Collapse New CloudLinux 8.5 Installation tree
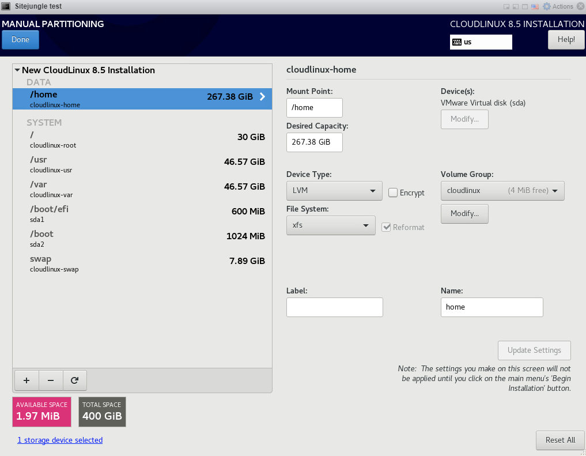This screenshot has width=586, height=456. pos(17,70)
